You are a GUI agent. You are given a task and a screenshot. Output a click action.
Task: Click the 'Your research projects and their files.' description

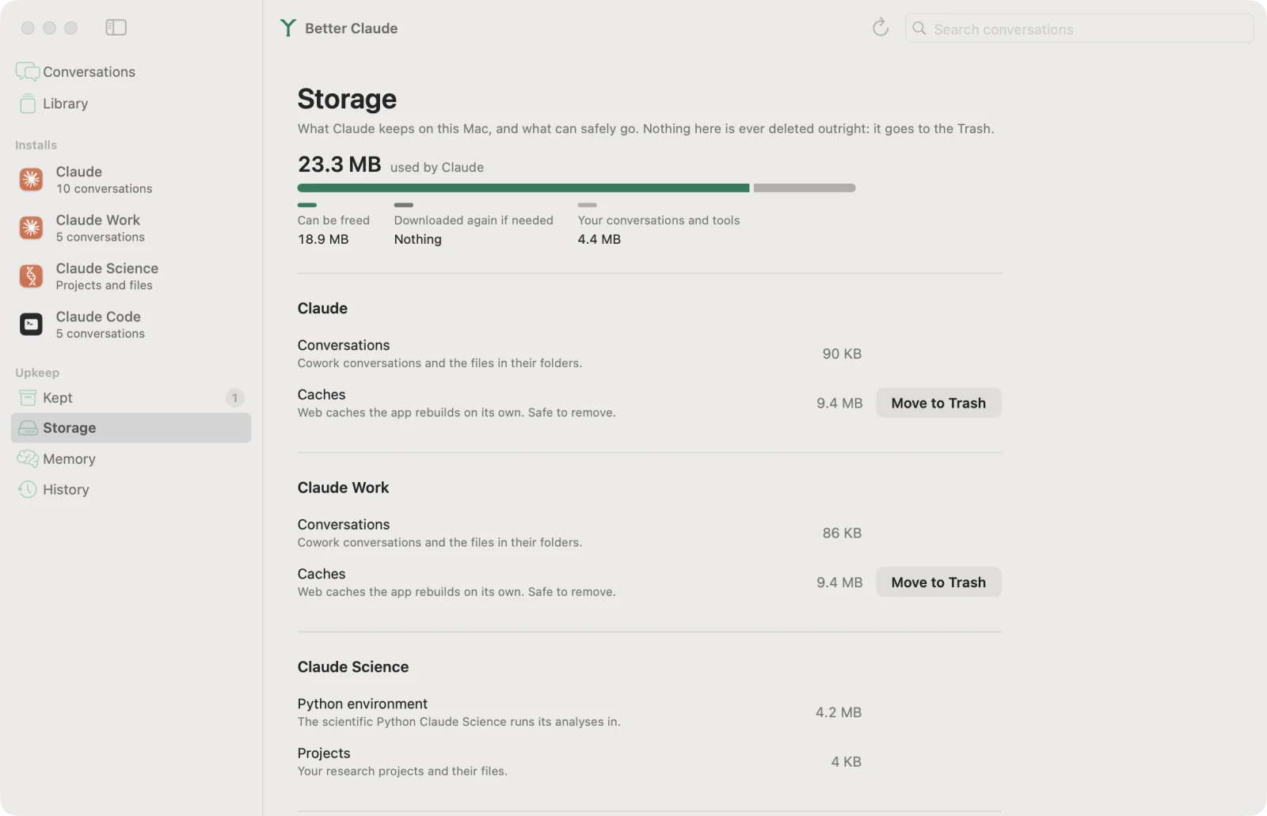pyautogui.click(x=402, y=771)
